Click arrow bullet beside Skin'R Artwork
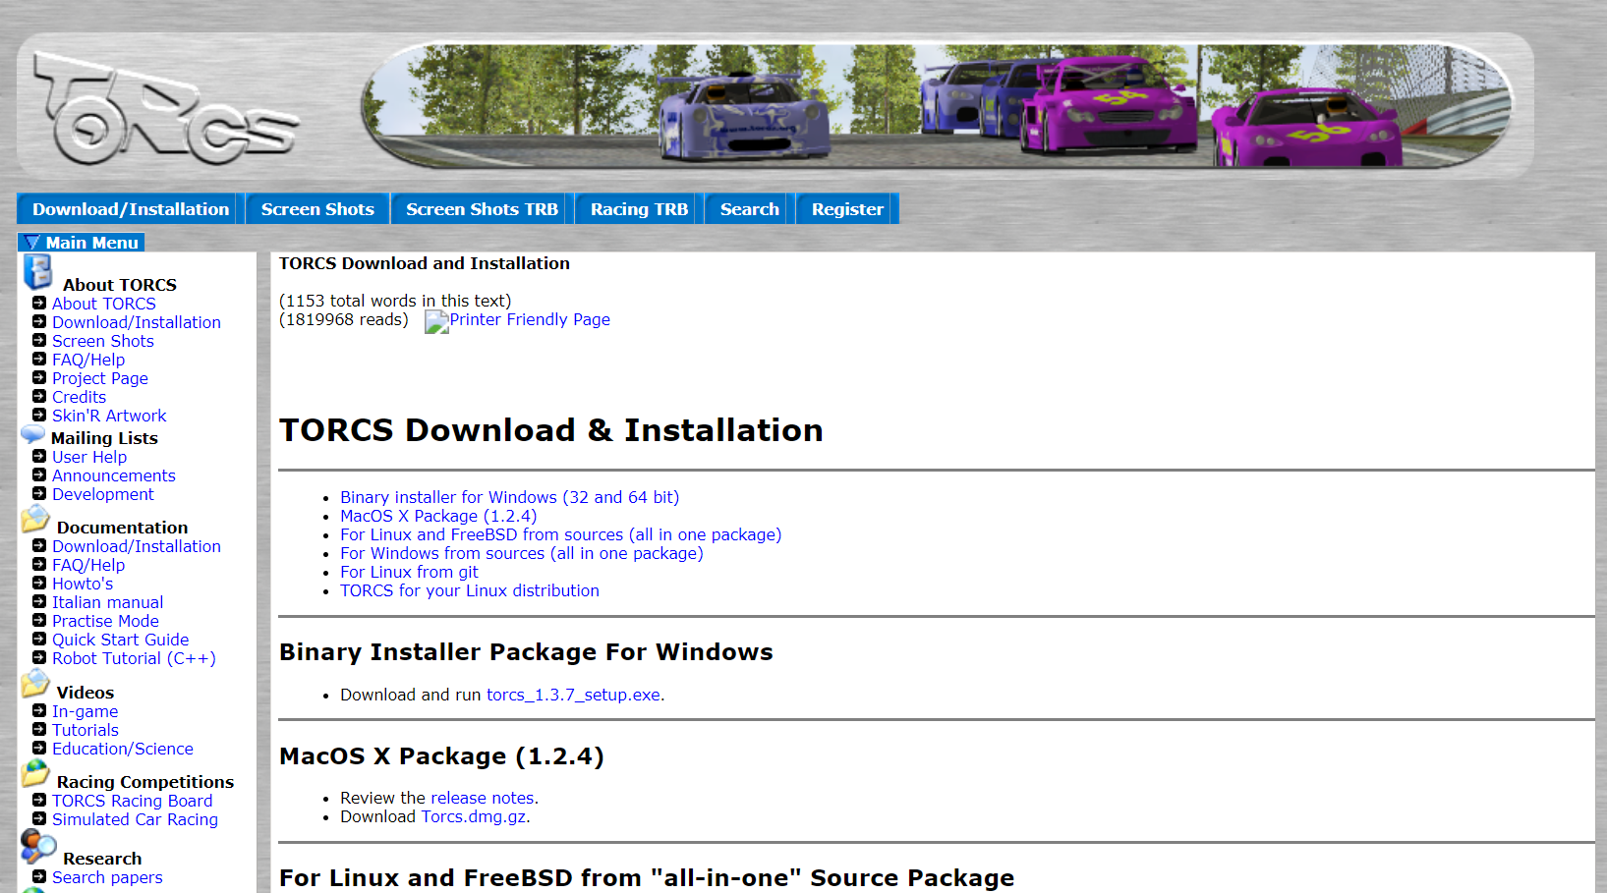This screenshot has height=893, width=1607. click(x=39, y=415)
